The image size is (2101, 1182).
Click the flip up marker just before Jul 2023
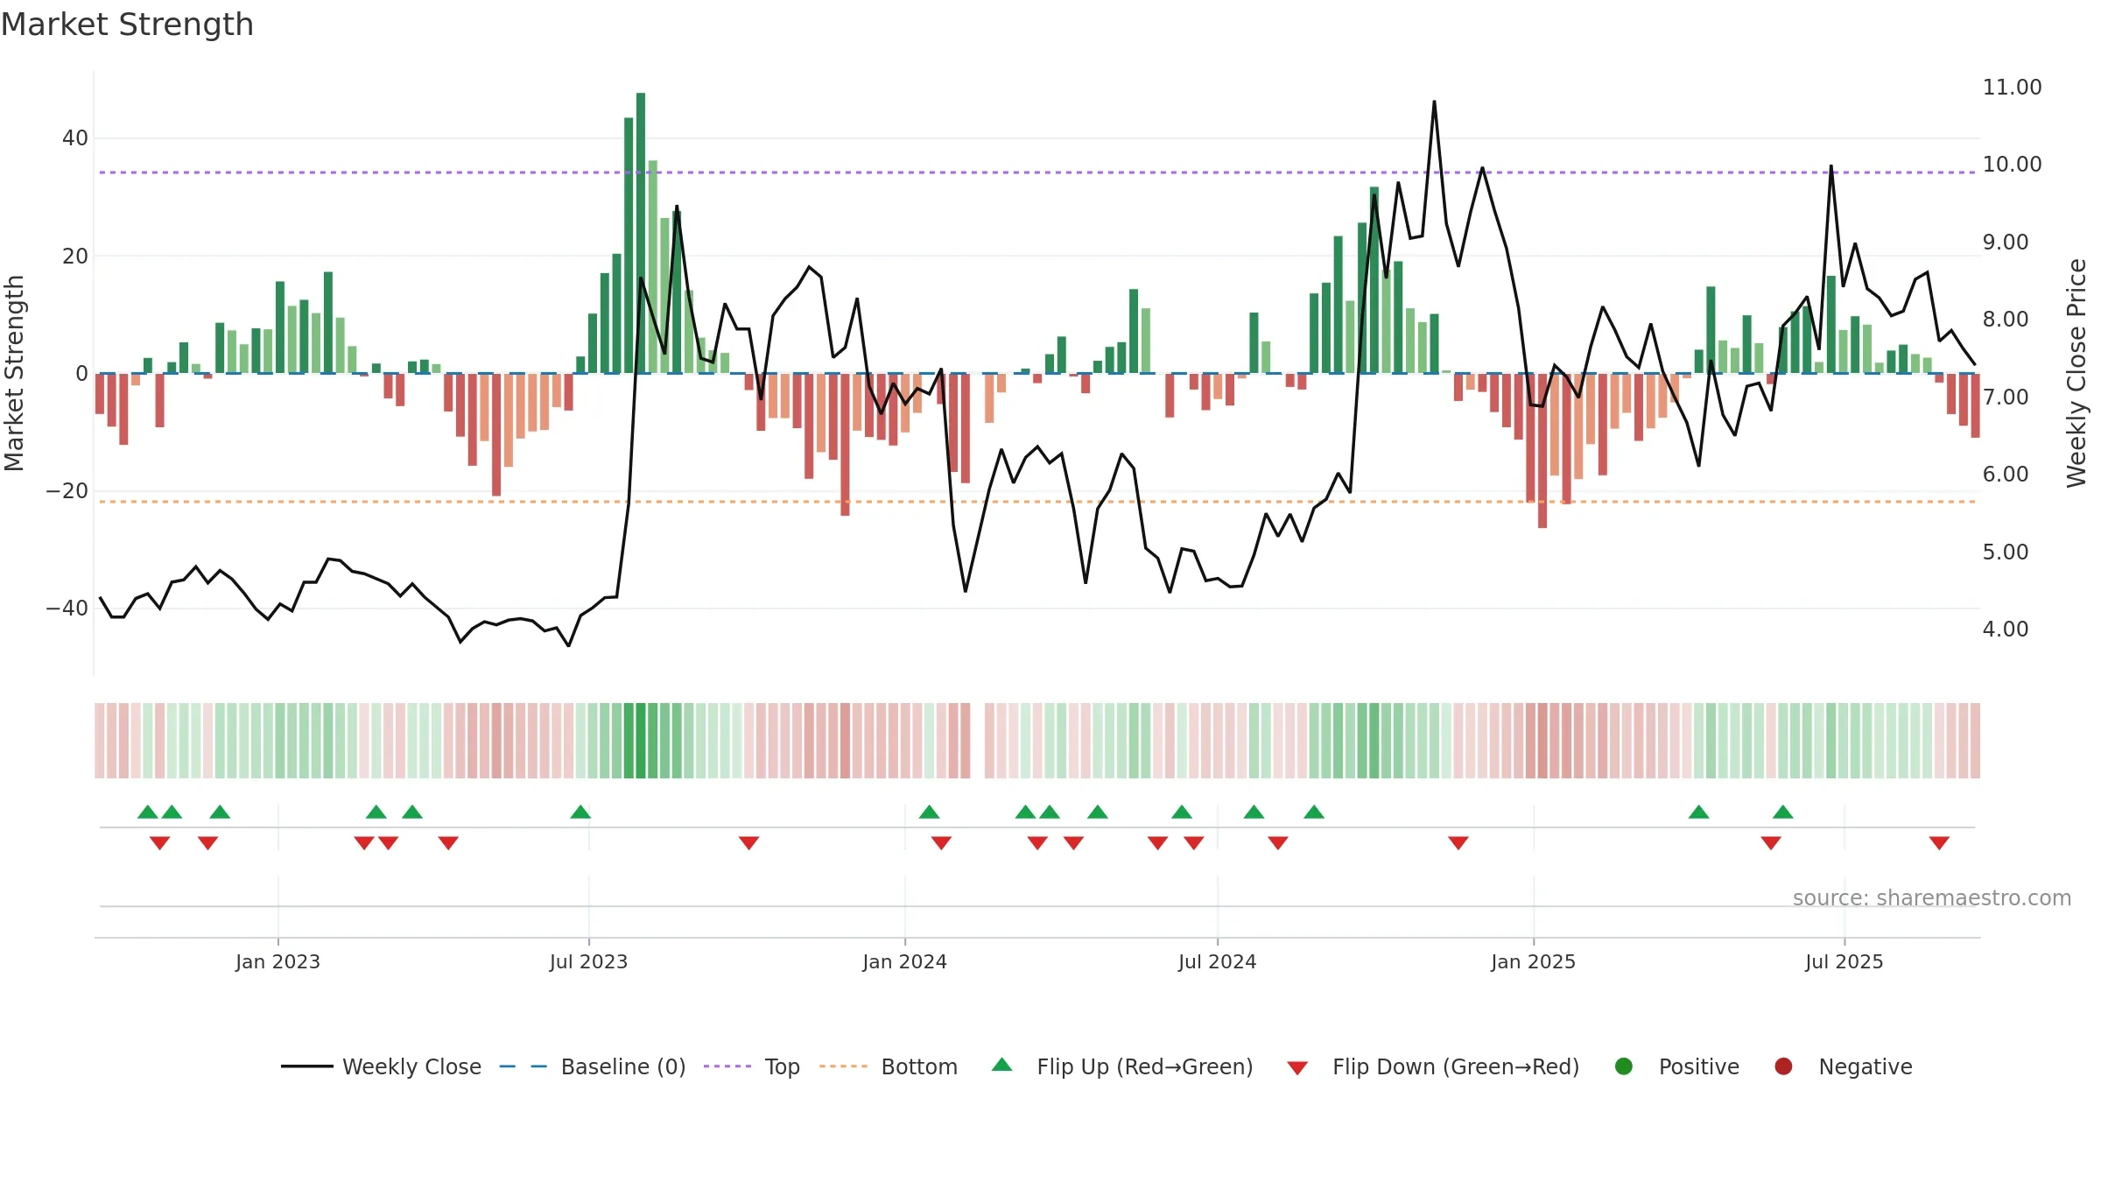tap(580, 812)
